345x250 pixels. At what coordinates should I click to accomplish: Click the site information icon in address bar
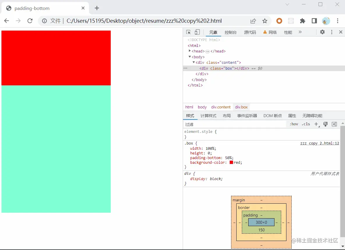click(x=45, y=21)
